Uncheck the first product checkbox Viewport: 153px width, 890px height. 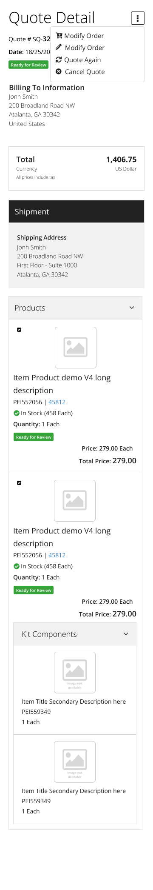click(19, 330)
